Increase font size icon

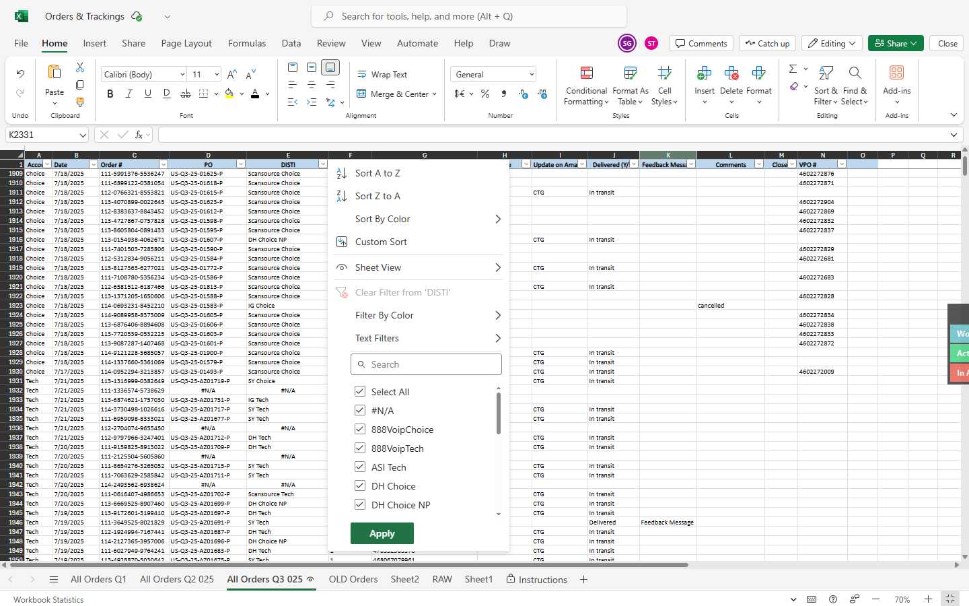click(x=232, y=74)
